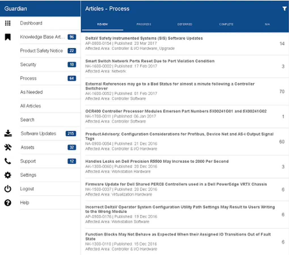The height and width of the screenshot is (255, 289).
Task: Switch to the Complete tab
Action: 226,24
